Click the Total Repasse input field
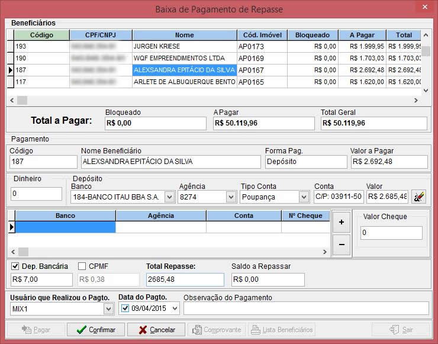 tap(185, 279)
